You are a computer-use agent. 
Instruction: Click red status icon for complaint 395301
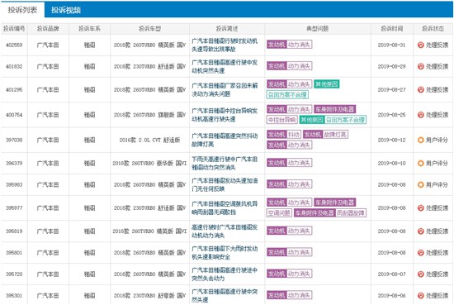pyautogui.click(x=420, y=295)
